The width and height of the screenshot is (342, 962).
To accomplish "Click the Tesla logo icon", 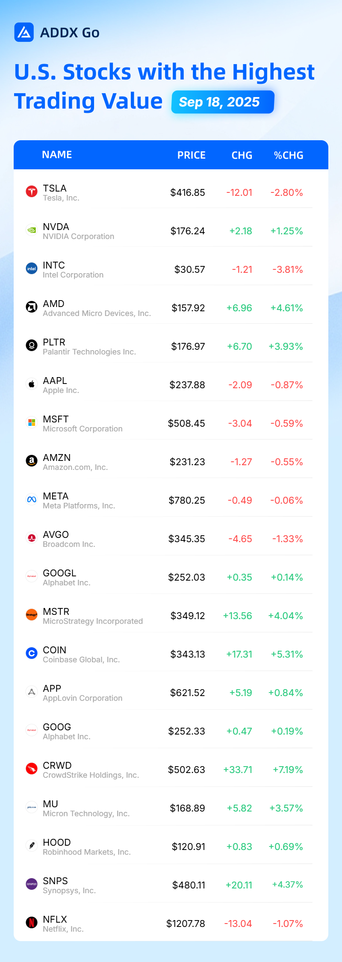I will tap(32, 192).
